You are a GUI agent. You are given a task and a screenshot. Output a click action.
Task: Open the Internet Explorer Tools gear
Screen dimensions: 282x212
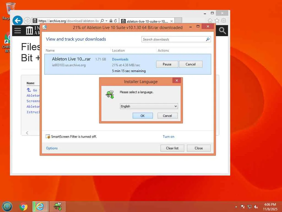[x=224, y=20]
